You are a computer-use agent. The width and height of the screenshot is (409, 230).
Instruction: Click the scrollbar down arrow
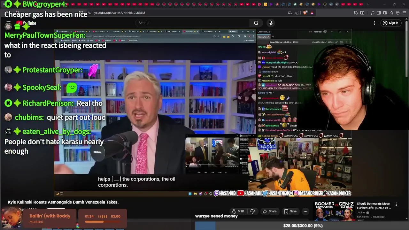coord(406,219)
